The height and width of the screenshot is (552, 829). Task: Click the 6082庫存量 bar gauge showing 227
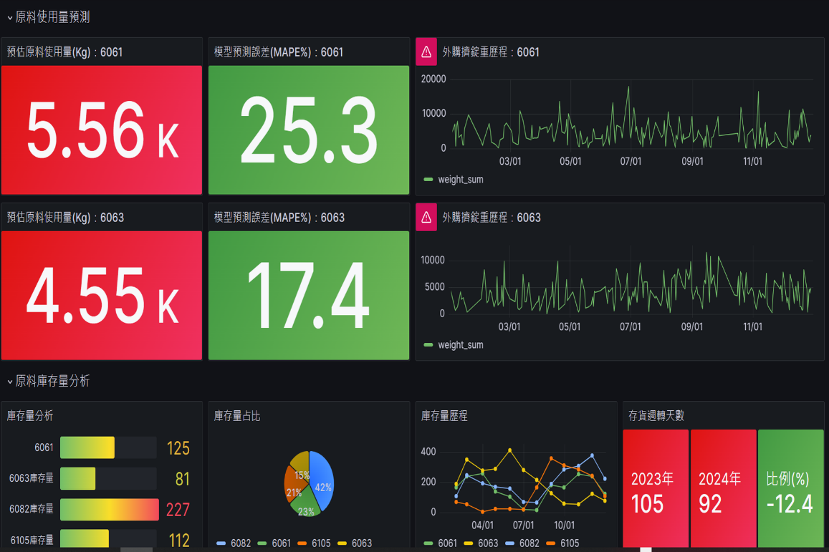pyautogui.click(x=109, y=509)
